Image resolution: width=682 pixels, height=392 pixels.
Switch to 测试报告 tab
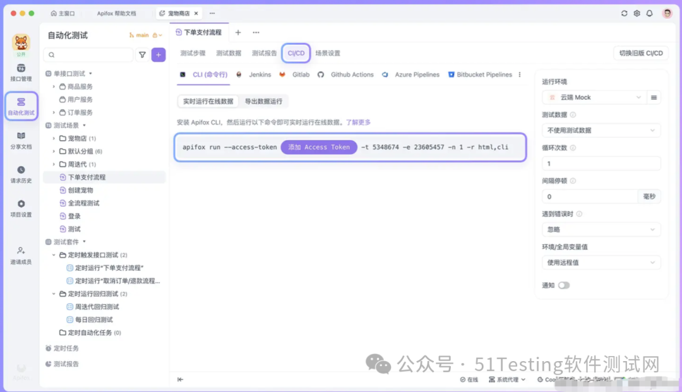pos(264,53)
